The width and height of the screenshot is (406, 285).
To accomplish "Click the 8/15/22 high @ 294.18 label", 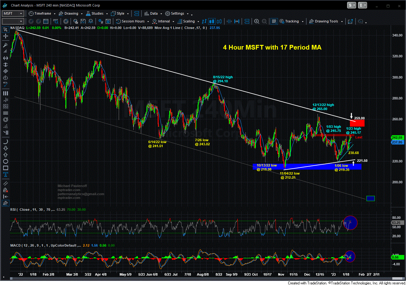I will 223,79.
